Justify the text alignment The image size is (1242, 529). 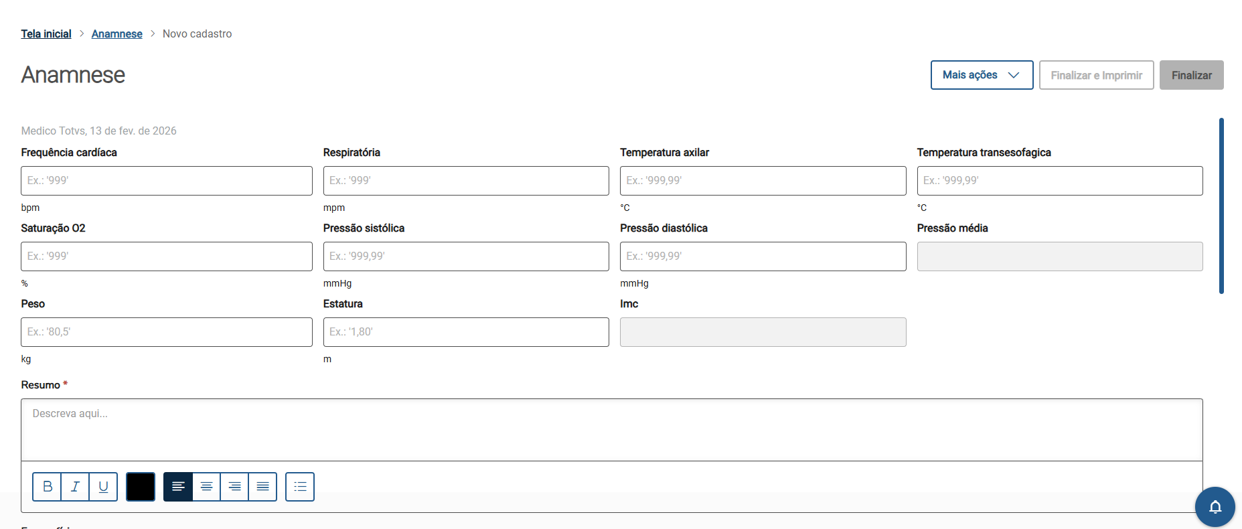262,487
